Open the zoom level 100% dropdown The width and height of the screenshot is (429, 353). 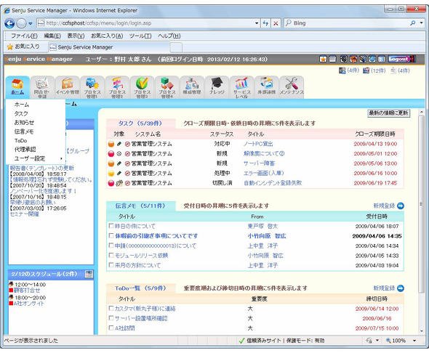coord(414,341)
